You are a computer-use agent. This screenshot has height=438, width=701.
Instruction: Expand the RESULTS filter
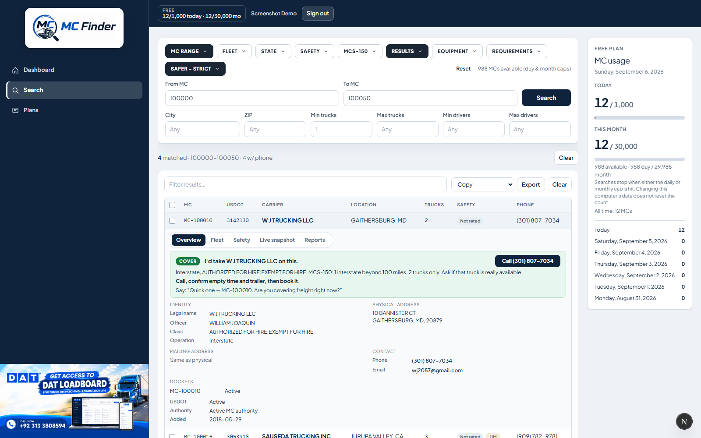(x=407, y=51)
